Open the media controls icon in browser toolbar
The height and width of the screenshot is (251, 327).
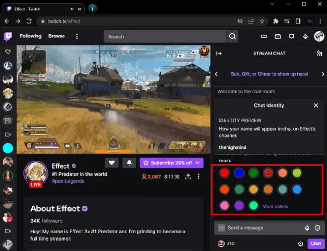(287, 21)
